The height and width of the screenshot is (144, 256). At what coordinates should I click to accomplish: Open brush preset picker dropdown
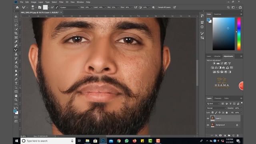coord(36,7)
